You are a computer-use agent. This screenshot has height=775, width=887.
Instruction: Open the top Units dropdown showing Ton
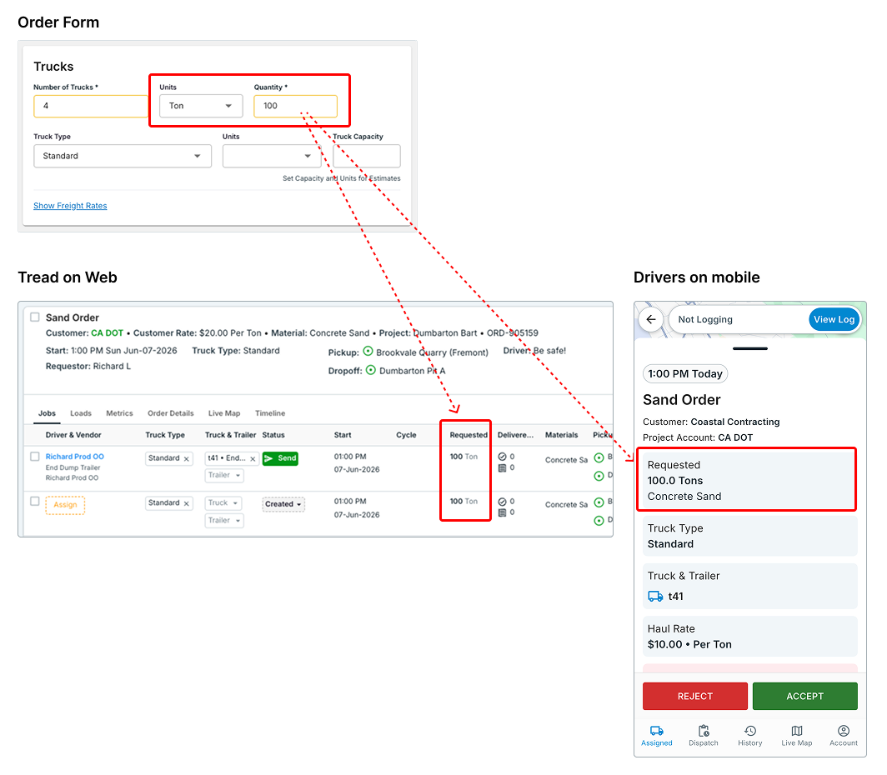pyautogui.click(x=201, y=106)
